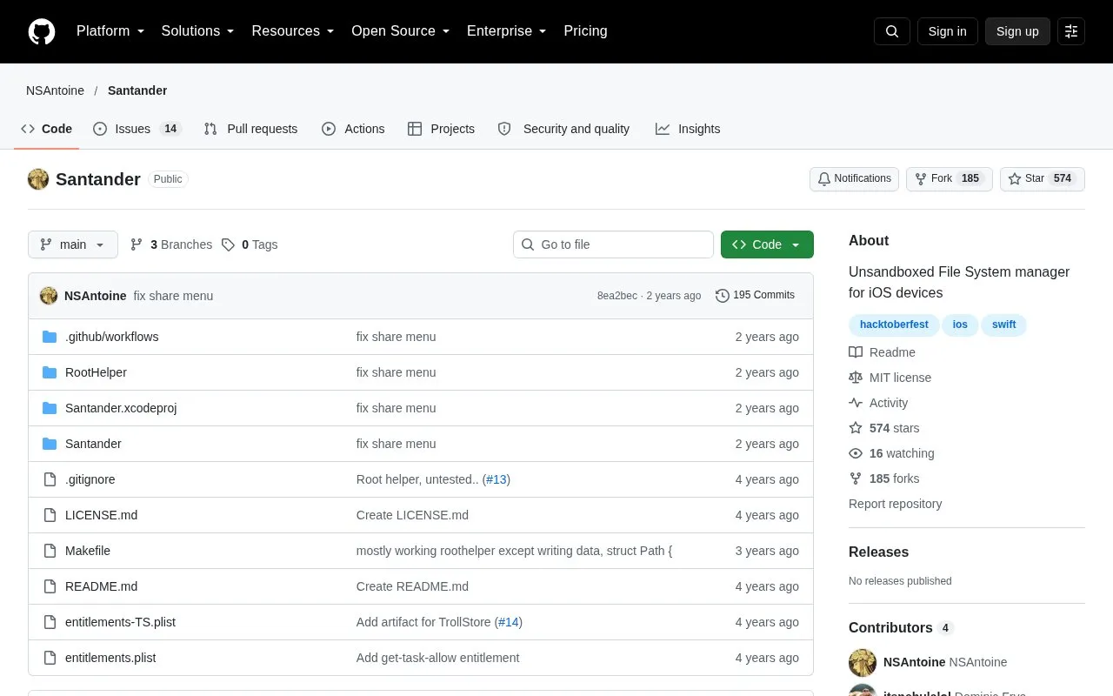Open the Pricing link
This screenshot has height=696, width=1113.
point(585,31)
